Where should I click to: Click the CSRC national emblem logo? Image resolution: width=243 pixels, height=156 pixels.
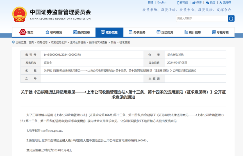pyautogui.click(x=19, y=15)
